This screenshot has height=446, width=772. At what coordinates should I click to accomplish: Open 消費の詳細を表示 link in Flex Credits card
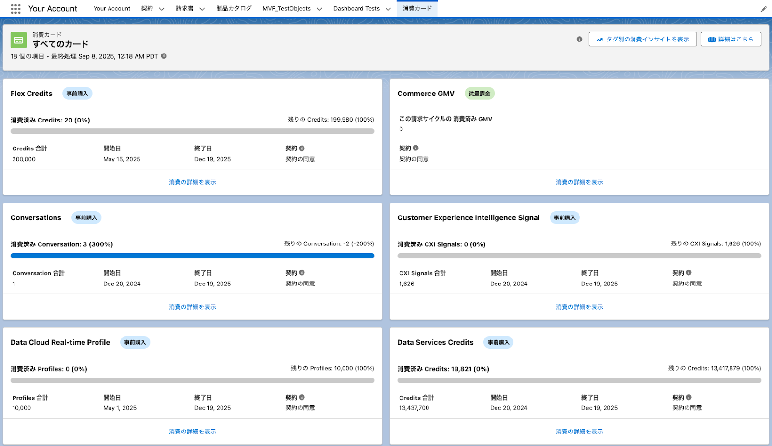(193, 182)
